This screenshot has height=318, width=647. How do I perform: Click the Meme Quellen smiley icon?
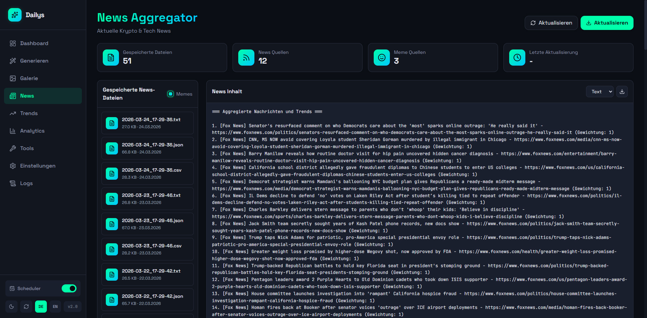(x=382, y=58)
